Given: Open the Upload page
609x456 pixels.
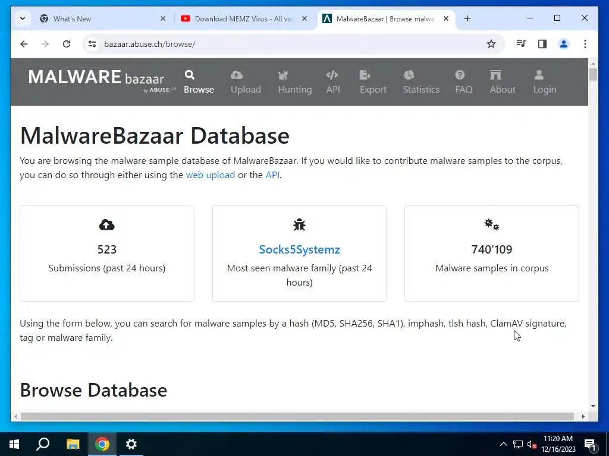Looking at the screenshot, I should [246, 82].
